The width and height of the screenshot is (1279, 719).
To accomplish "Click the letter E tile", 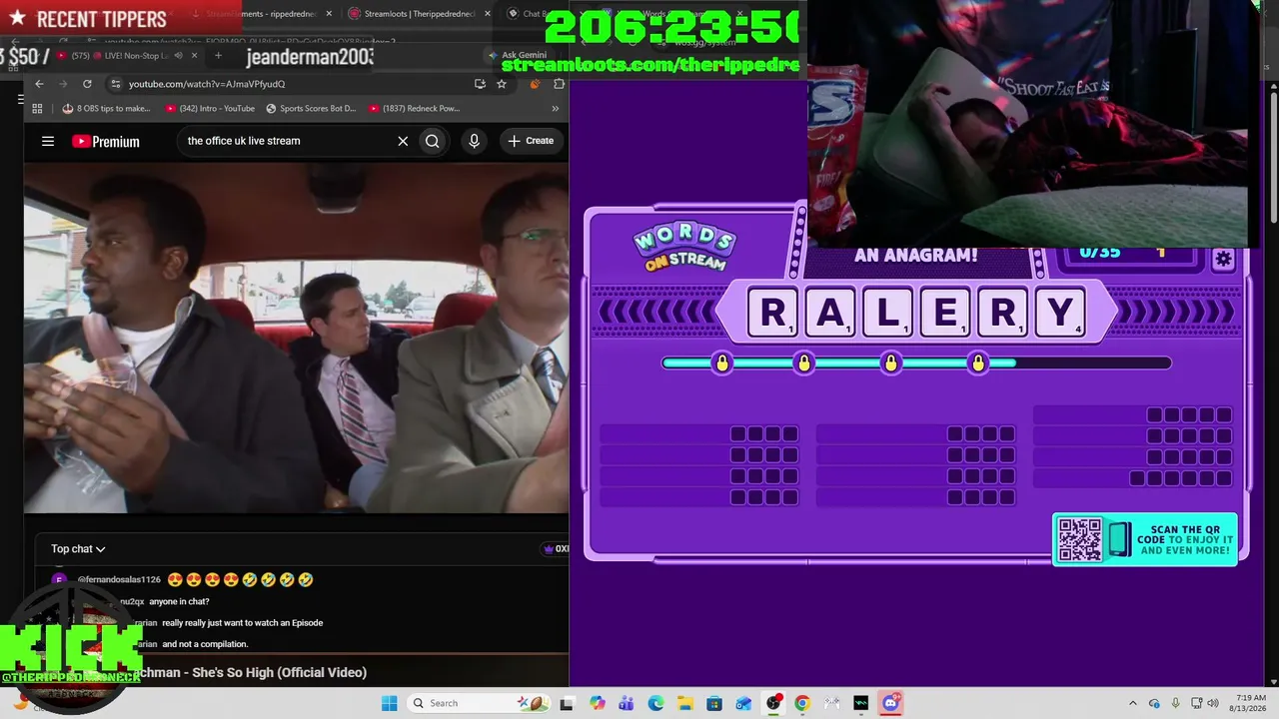I will (x=944, y=313).
